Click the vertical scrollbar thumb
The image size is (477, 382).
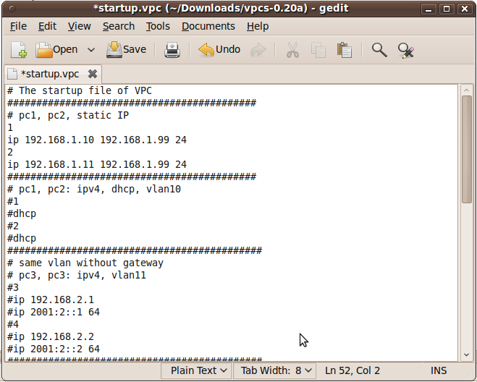[466, 149]
